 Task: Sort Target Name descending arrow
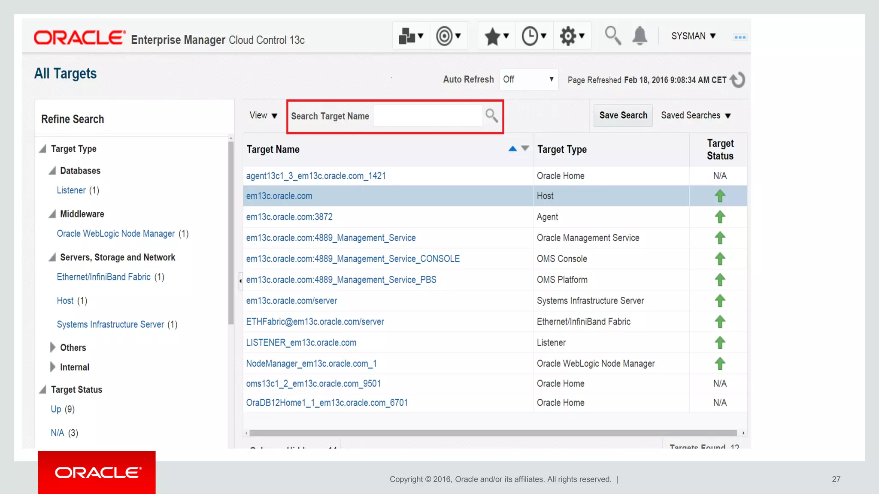[525, 148]
